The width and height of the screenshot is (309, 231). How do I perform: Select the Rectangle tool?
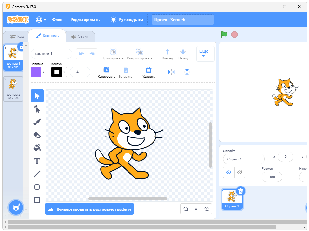click(x=37, y=200)
